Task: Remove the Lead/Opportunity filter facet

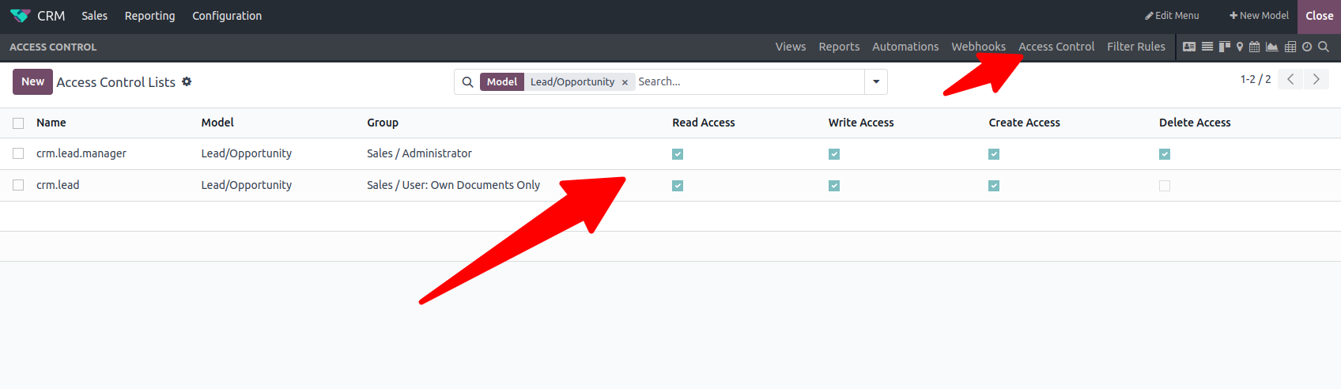Action: coord(625,82)
